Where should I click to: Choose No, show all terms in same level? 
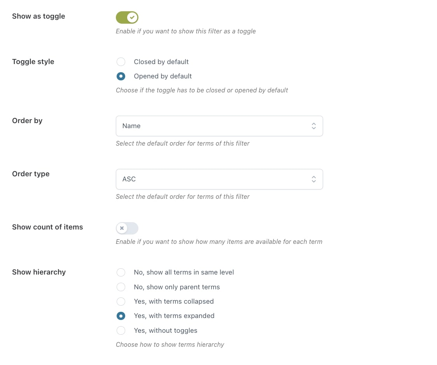click(121, 272)
